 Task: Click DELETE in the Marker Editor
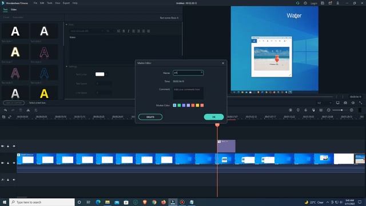pos(150,117)
